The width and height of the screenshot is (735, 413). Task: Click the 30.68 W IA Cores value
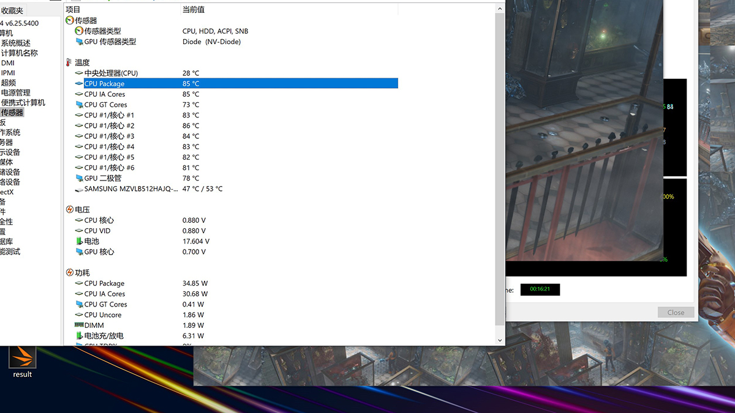coord(195,294)
